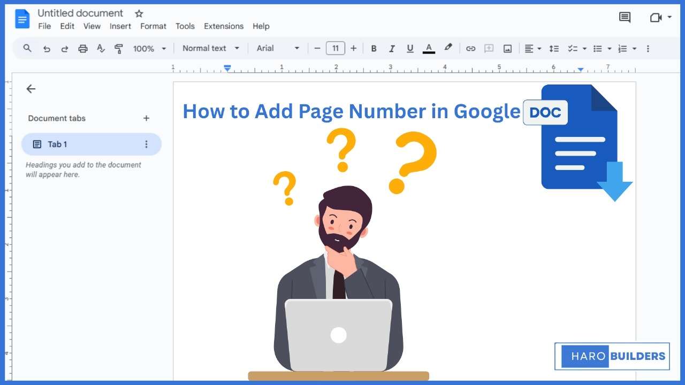This screenshot has height=385, width=685.
Task: Expand the meeting options arrow
Action: pos(669,18)
